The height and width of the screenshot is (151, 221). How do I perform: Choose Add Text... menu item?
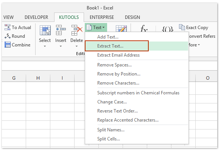137,37
